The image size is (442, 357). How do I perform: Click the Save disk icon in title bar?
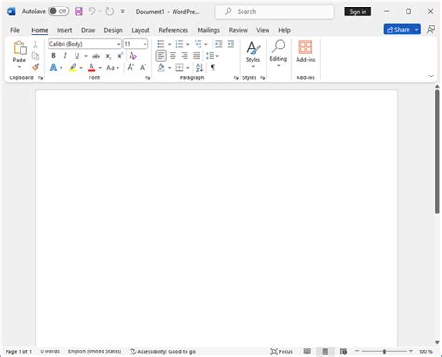[x=78, y=11]
